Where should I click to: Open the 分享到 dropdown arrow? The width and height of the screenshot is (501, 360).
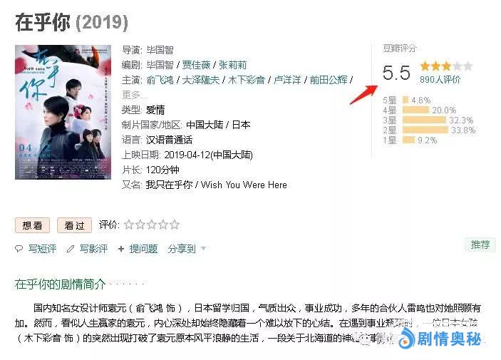[203, 248]
